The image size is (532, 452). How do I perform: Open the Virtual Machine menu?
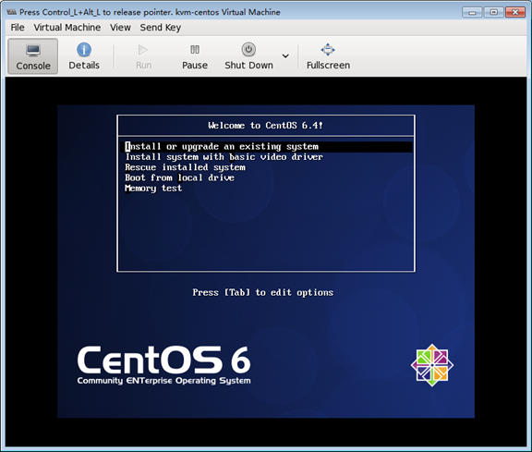pyautogui.click(x=67, y=27)
